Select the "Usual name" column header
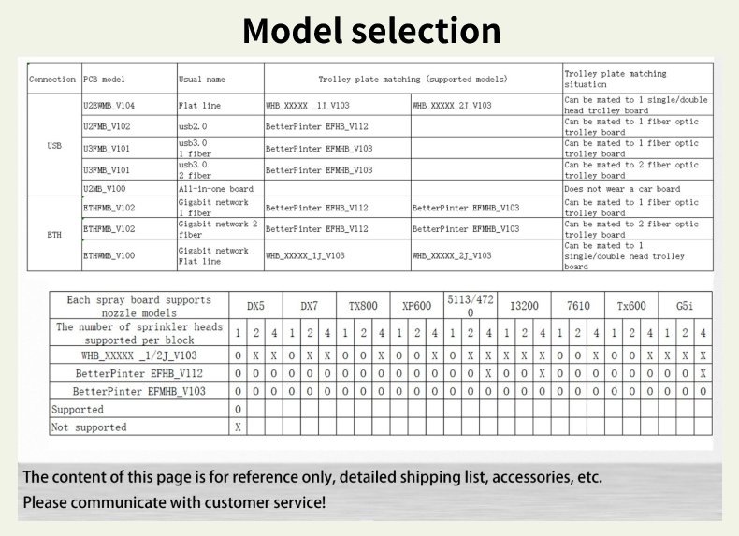 coord(202,80)
